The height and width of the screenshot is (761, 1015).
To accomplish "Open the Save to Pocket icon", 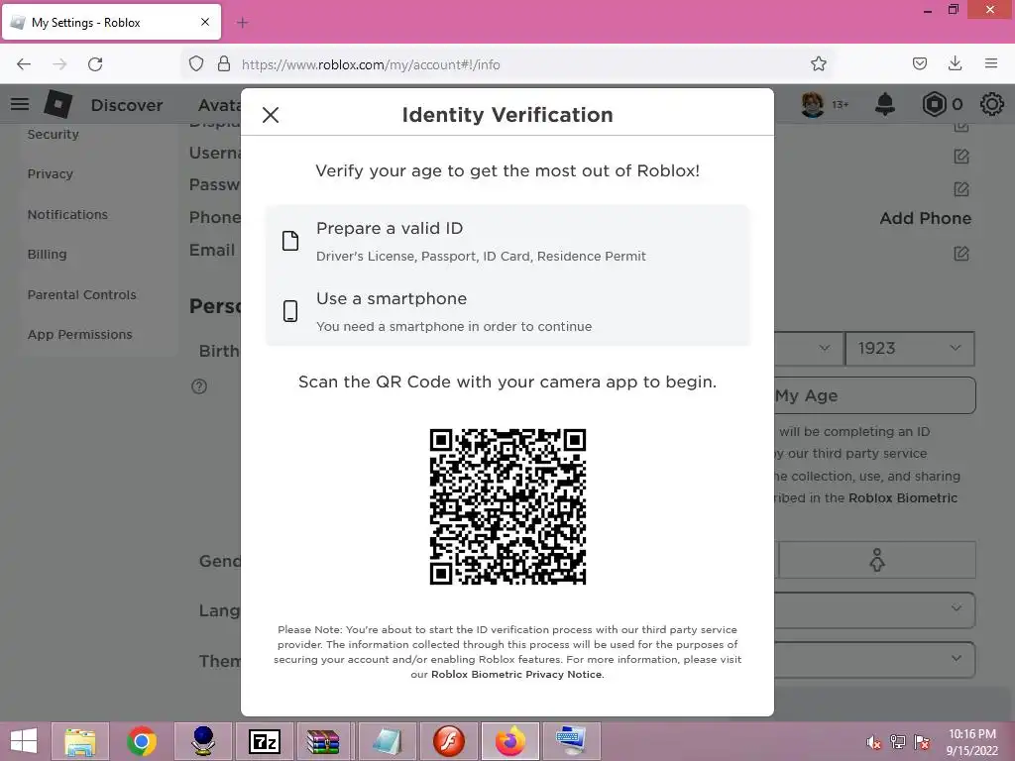I will click(x=919, y=63).
